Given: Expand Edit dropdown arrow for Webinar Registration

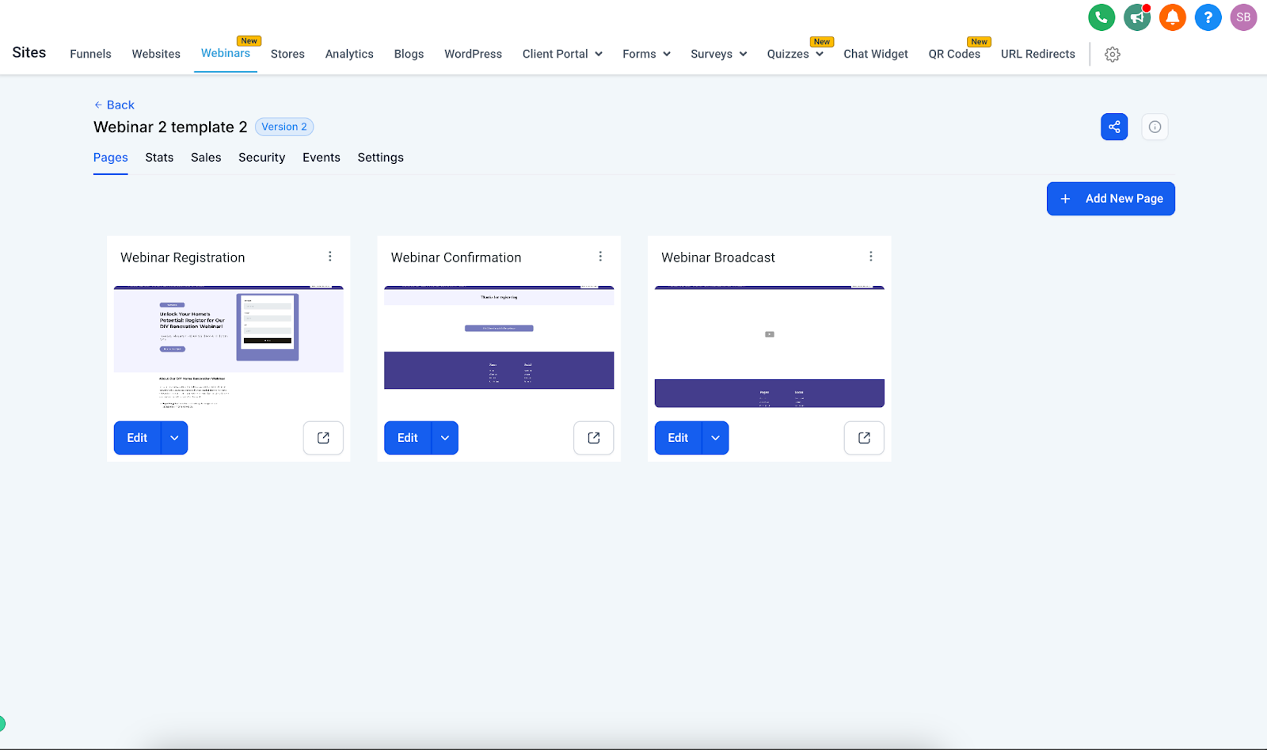Looking at the screenshot, I should tap(174, 438).
